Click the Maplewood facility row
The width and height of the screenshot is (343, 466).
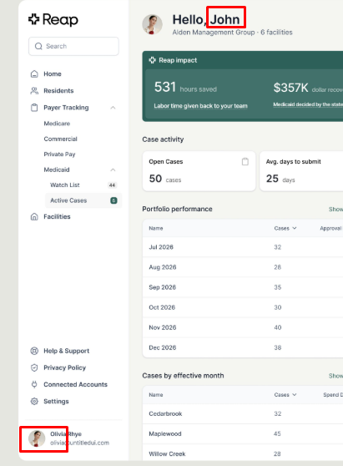tap(243, 434)
